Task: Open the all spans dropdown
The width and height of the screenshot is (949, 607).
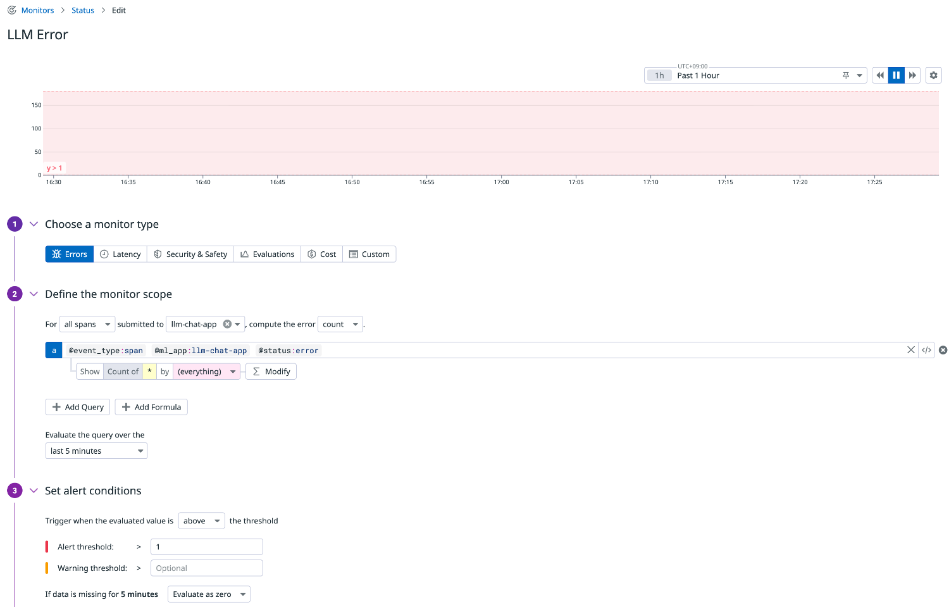Action: 87,324
